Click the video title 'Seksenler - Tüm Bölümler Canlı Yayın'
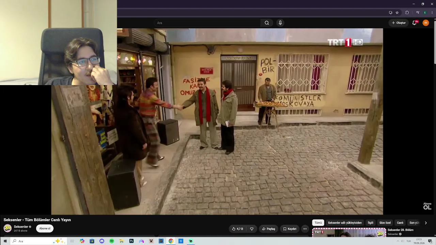Image resolution: width=436 pixels, height=245 pixels. 37,220
